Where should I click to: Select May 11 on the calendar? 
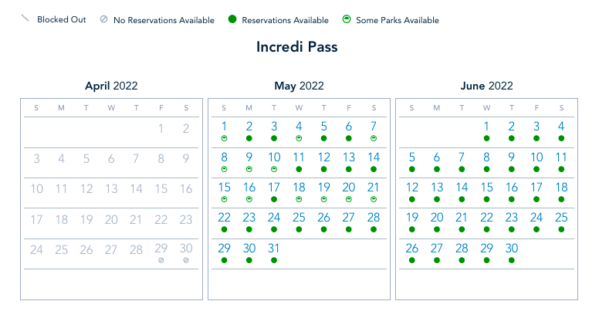[x=299, y=157]
